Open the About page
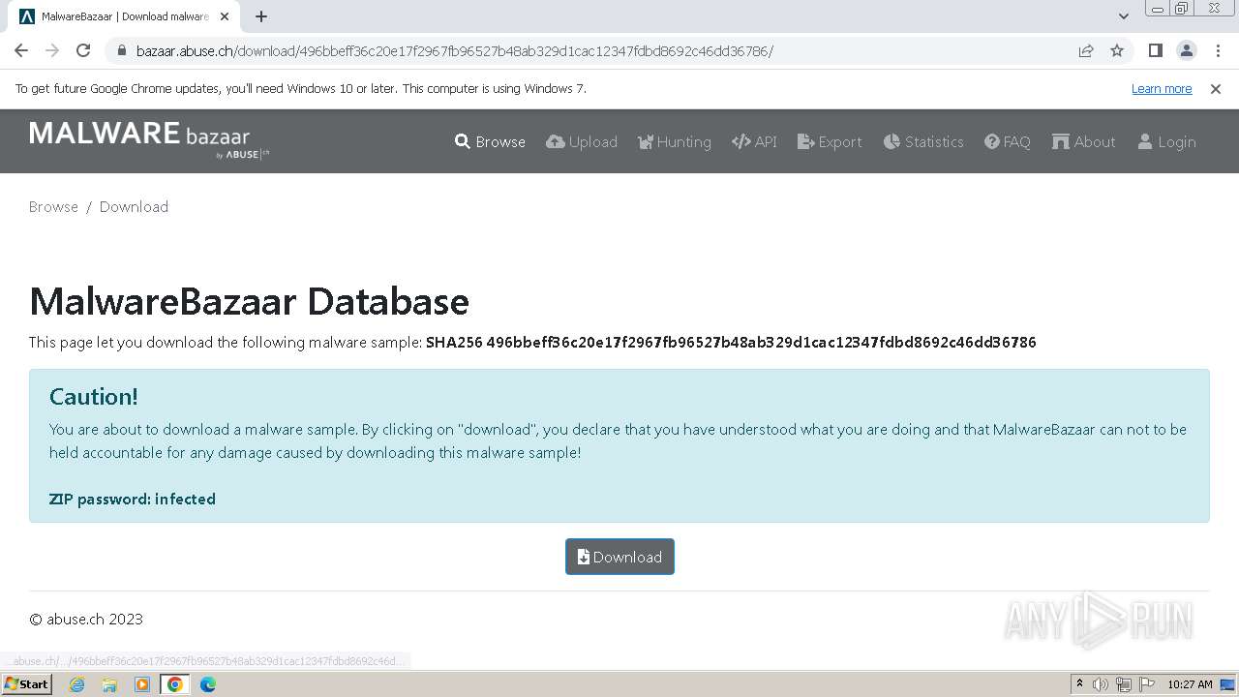Screen dimensions: 1239x697 tap(1084, 141)
